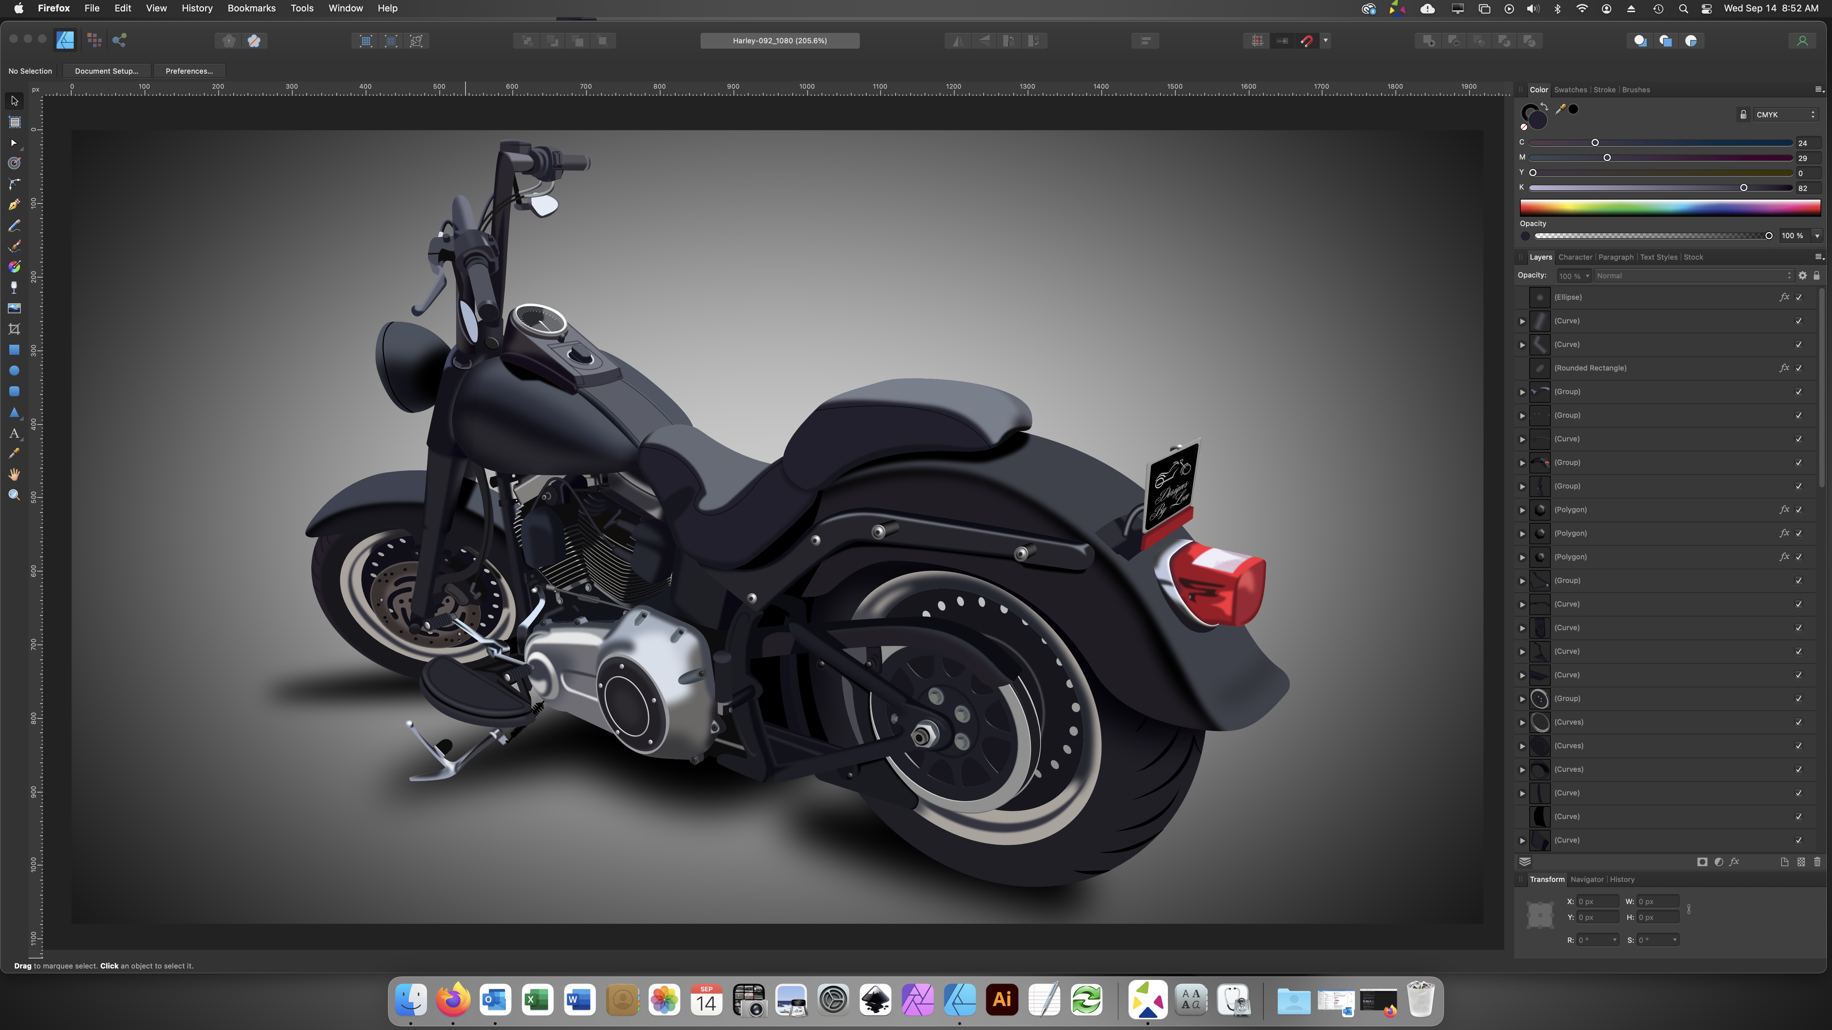The width and height of the screenshot is (1832, 1030).
Task: Switch to Designer persona icon
Action: coord(65,40)
